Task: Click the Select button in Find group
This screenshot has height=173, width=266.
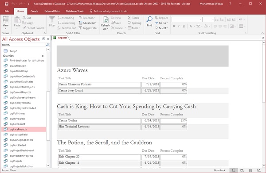Action: tap(161, 28)
